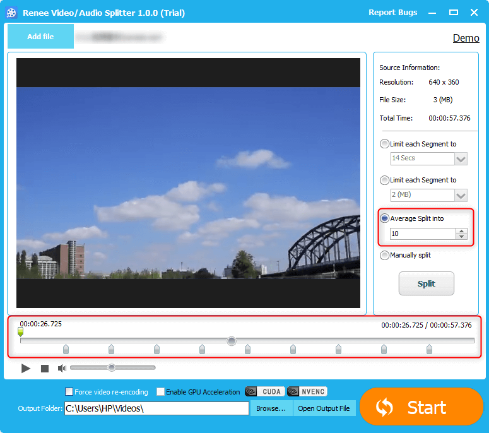Viewport: 489px width, 433px height.
Task: Open the Demo link
Action: pos(466,38)
